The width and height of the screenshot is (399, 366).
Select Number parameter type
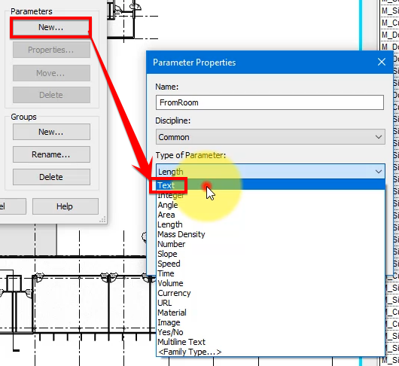(270, 244)
